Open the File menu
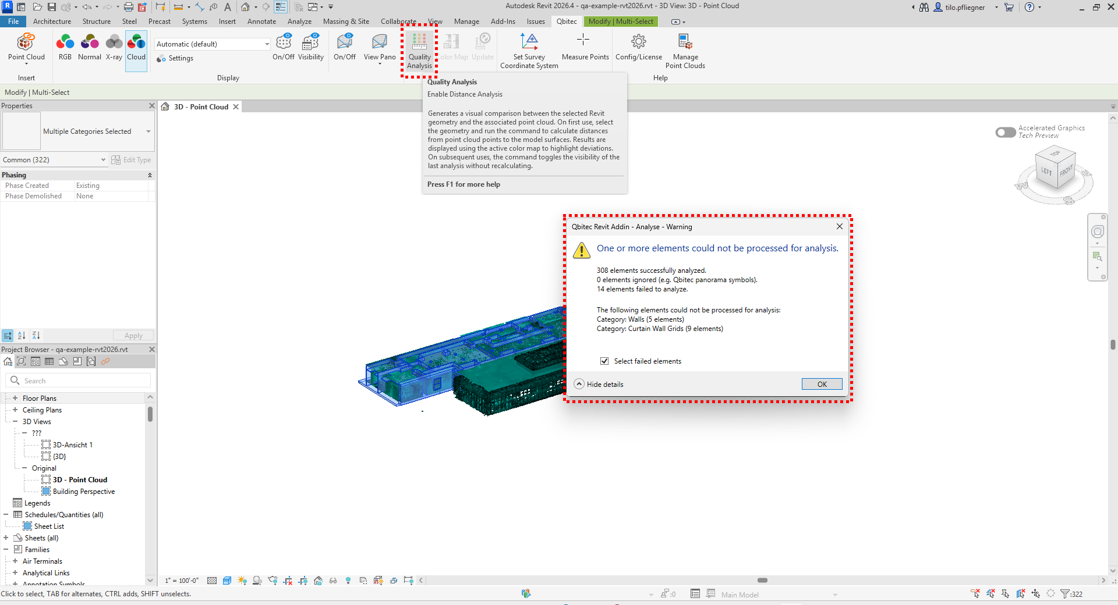Viewport: 1118px width, 605px height. point(13,22)
